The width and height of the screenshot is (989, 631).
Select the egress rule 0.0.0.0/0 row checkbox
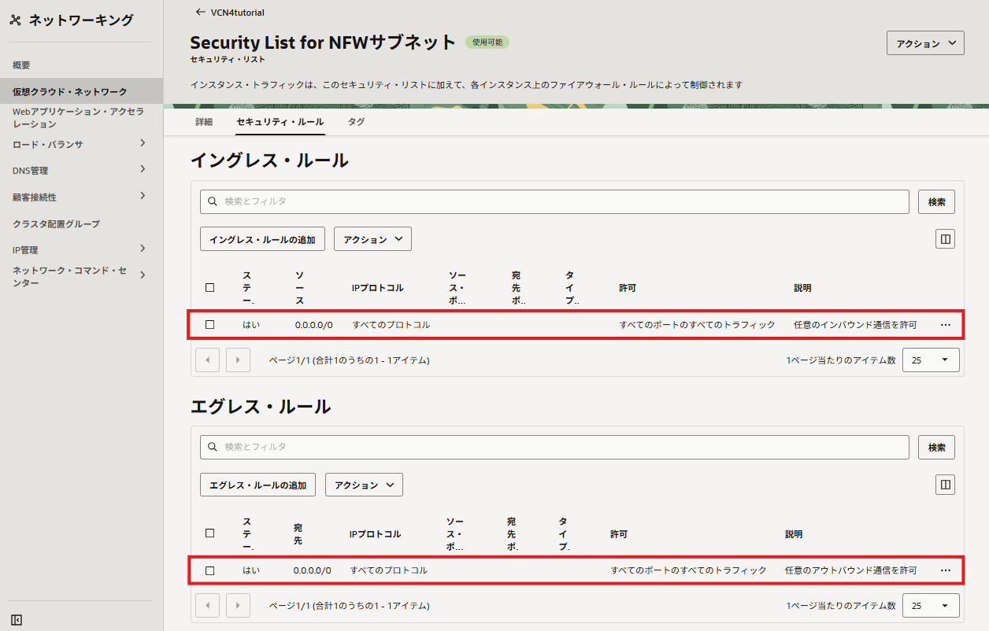click(209, 570)
